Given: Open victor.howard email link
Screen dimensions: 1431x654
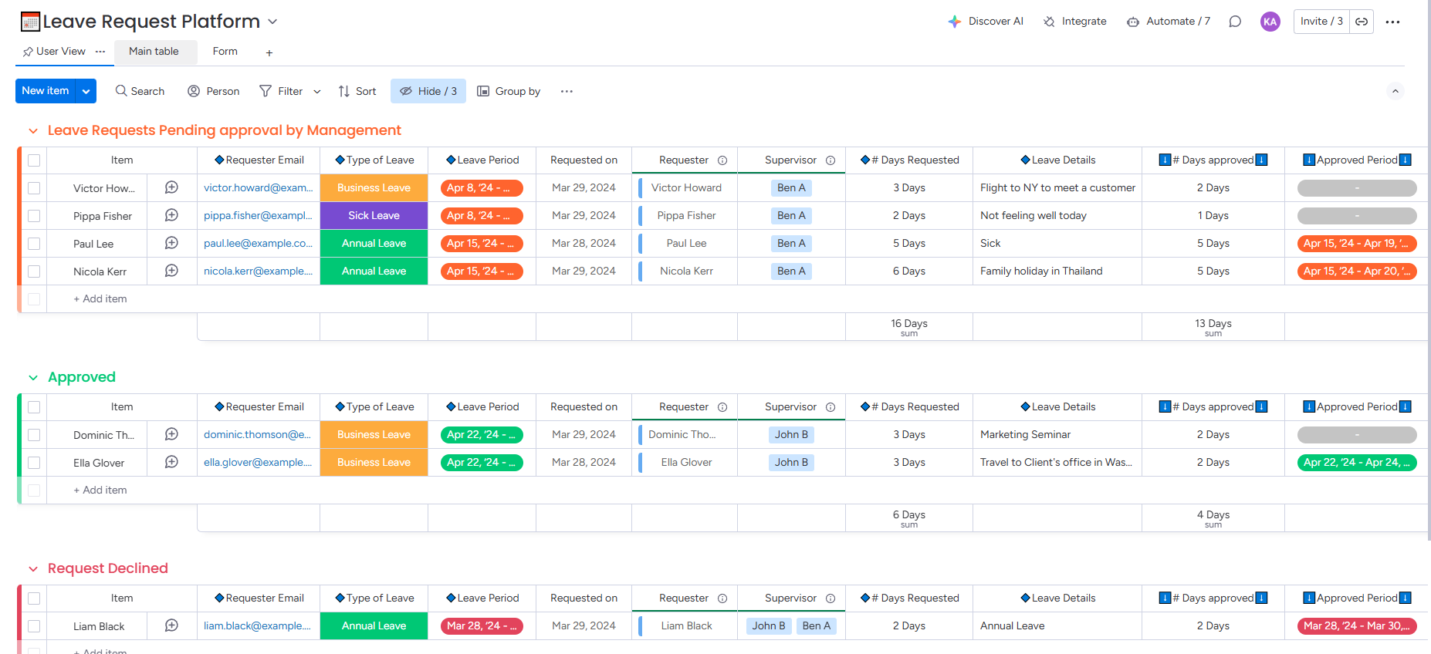Looking at the screenshot, I should click(x=259, y=187).
